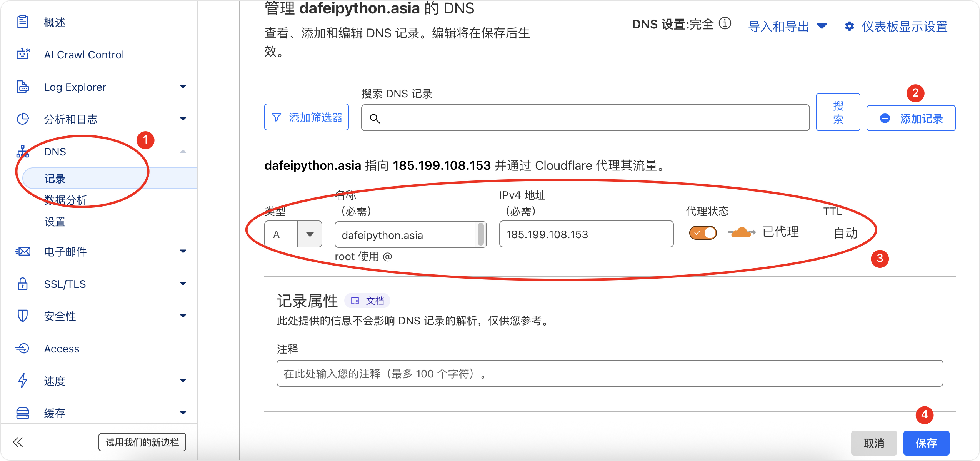Expand the Log Explorer menu arrow
This screenshot has height=461, width=980.
pyautogui.click(x=183, y=87)
